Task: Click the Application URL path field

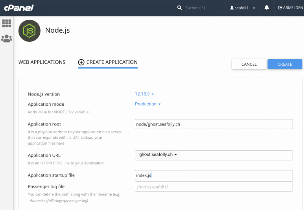Action: click(237, 155)
